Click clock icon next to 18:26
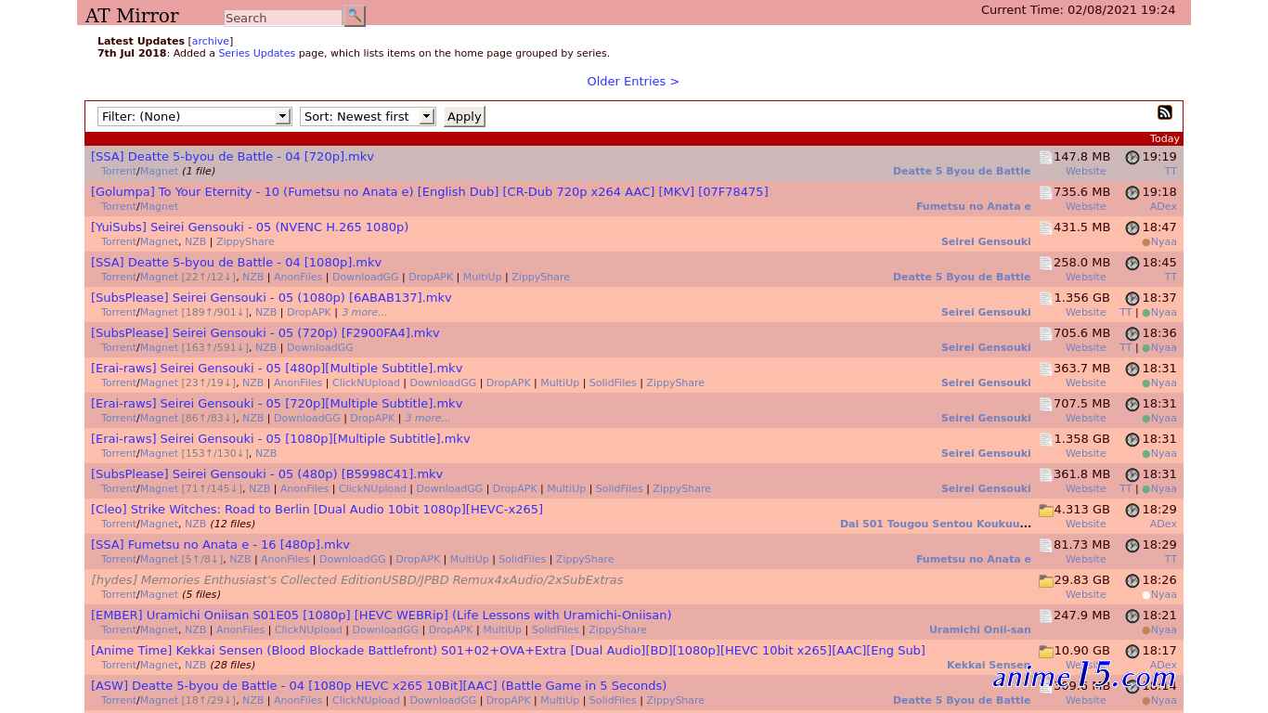1268x713 pixels. coord(1132,581)
